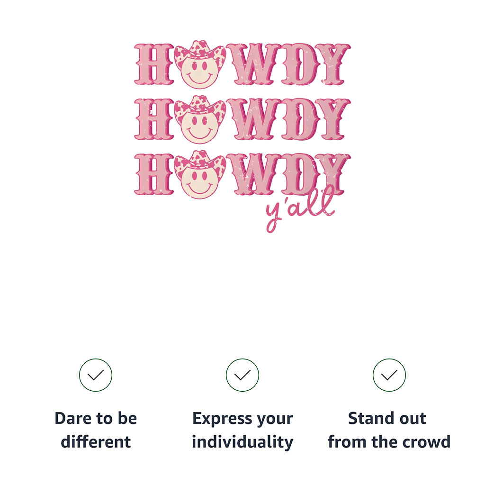
Task: Select the 'Stand out from the crowd' text
Action: coord(389,430)
